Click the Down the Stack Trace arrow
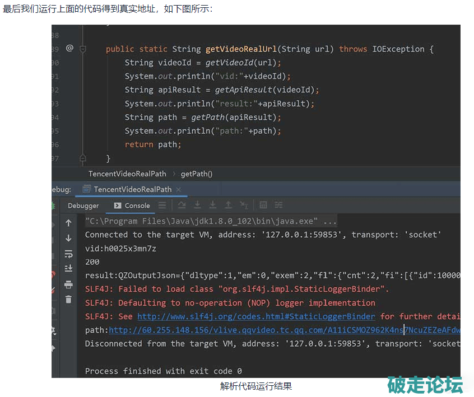This screenshot has height=397, width=474. click(68, 238)
